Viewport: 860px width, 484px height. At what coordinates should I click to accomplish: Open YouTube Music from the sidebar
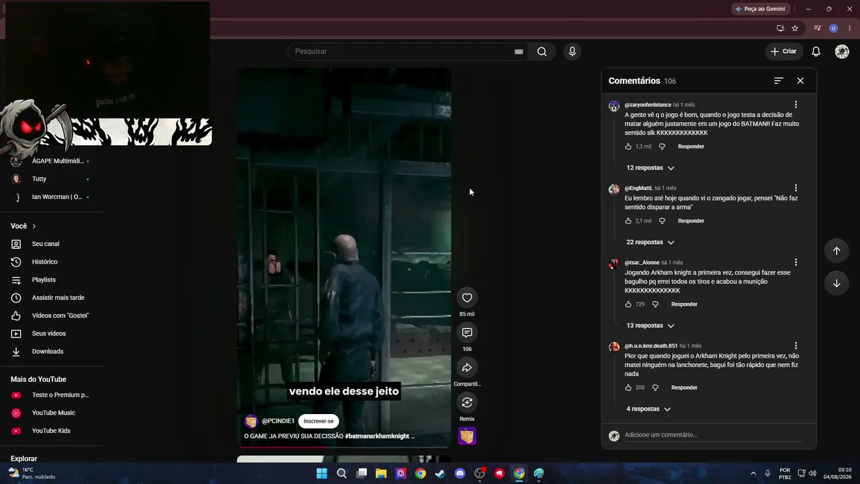click(52, 413)
